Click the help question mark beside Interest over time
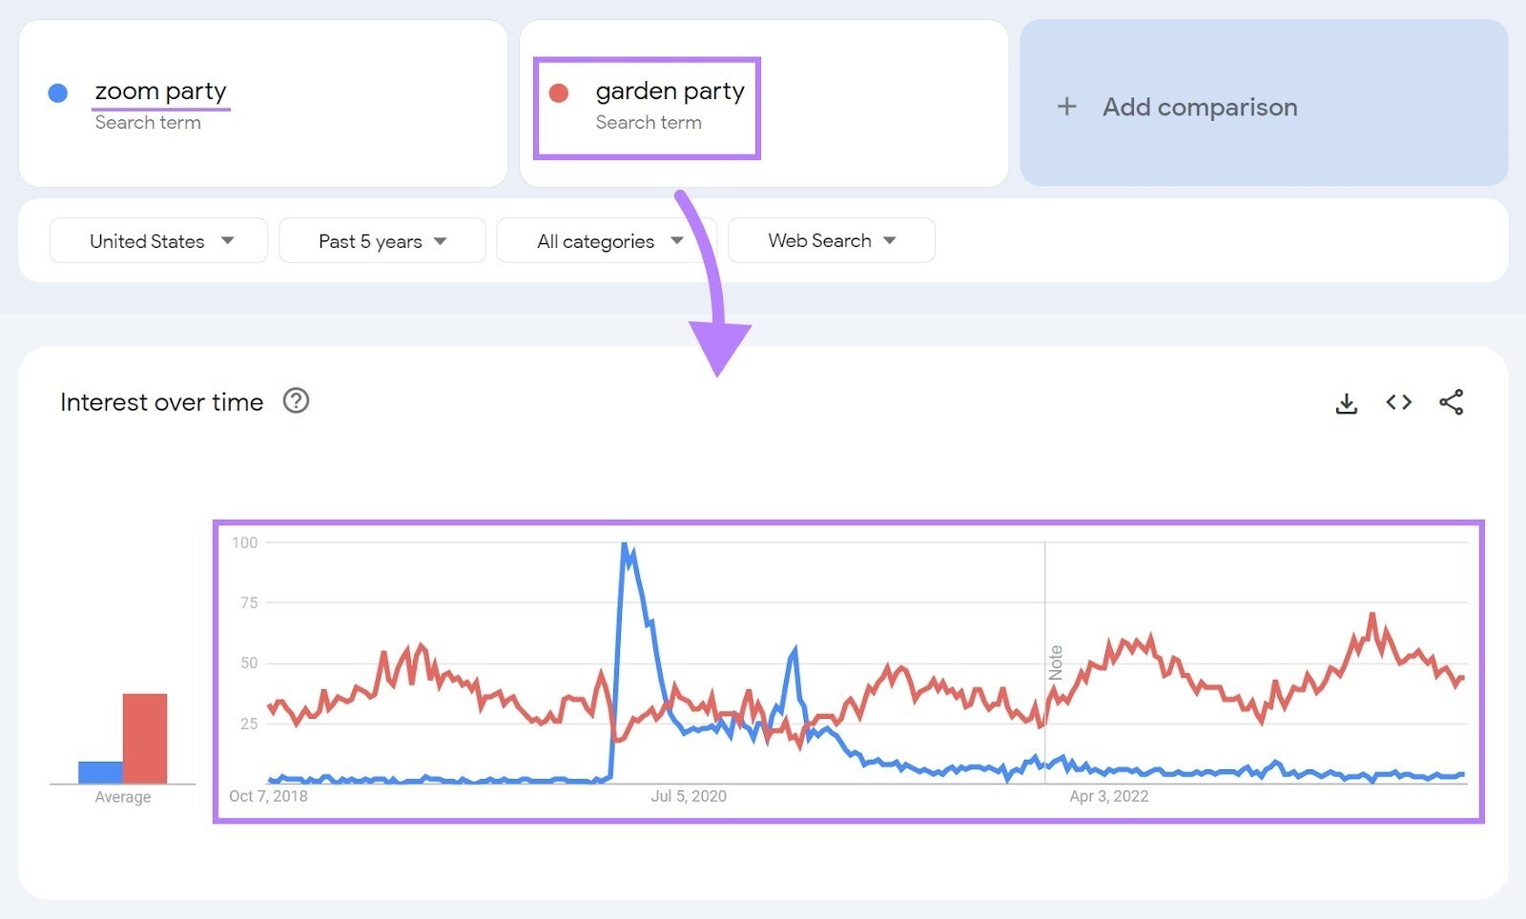This screenshot has height=919, width=1526. (296, 401)
